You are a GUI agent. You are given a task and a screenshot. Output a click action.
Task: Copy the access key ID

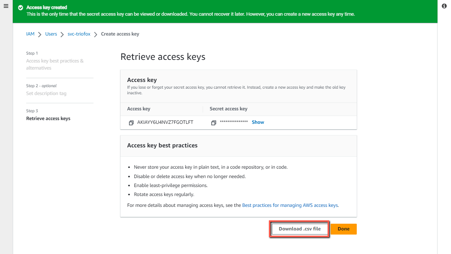pos(131,122)
